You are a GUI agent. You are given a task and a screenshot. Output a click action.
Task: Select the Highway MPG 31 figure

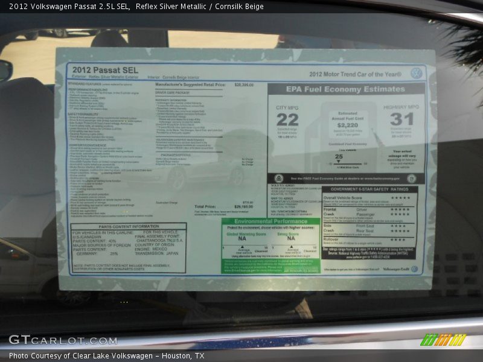[401, 119]
